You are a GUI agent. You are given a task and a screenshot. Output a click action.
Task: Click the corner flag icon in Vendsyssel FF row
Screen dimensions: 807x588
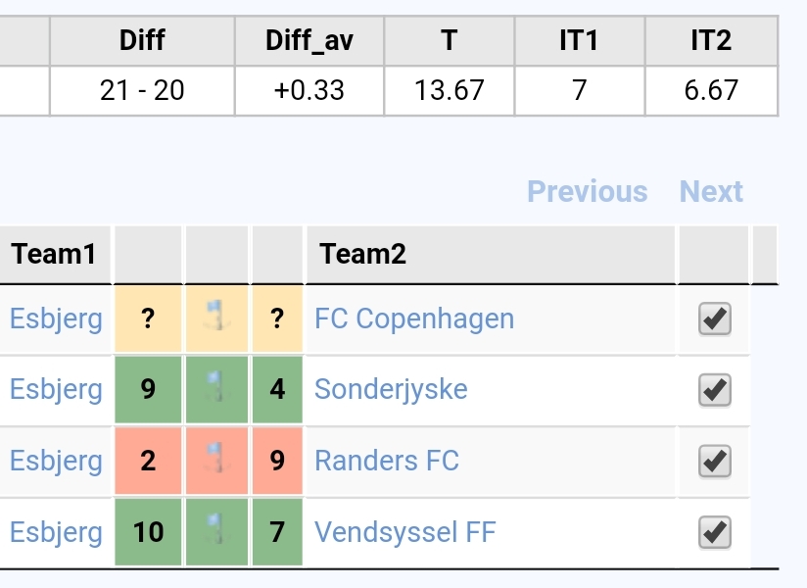pos(216,529)
